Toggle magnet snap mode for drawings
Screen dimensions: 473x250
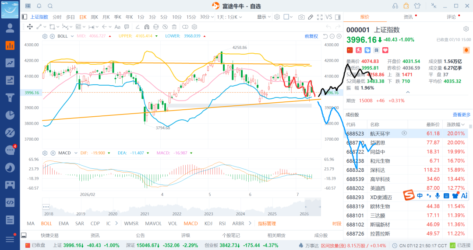point(147,27)
